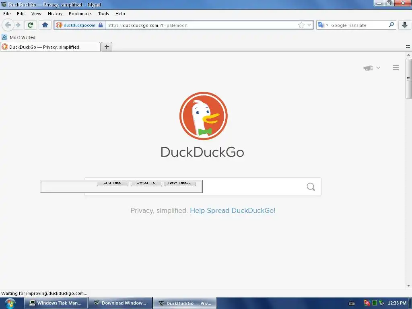
Task: Follow the Help Spread DuckDuckGo! link
Action: pyautogui.click(x=233, y=210)
